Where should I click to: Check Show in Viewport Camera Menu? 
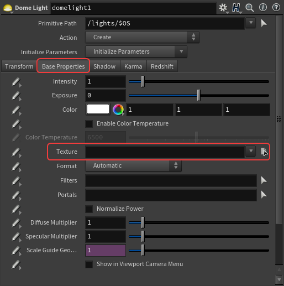89,264
